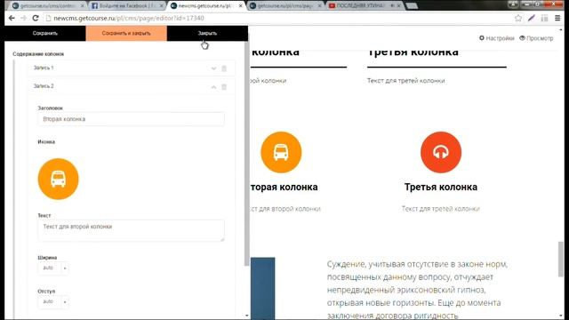Viewport: 569px width, 320px height.
Task: Close the Facebook tab
Action: [162, 6]
